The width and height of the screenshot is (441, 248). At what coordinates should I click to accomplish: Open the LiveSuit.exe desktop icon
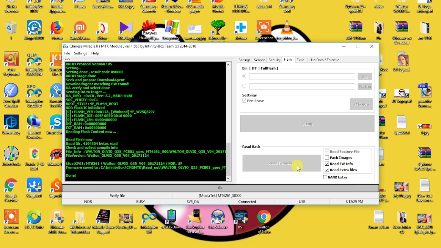click(218, 219)
